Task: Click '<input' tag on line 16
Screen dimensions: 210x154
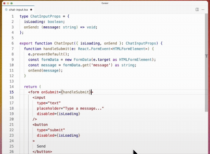Action: [39, 97]
